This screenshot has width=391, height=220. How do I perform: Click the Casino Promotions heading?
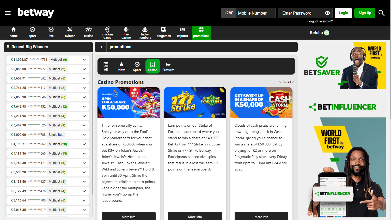[x=121, y=82]
